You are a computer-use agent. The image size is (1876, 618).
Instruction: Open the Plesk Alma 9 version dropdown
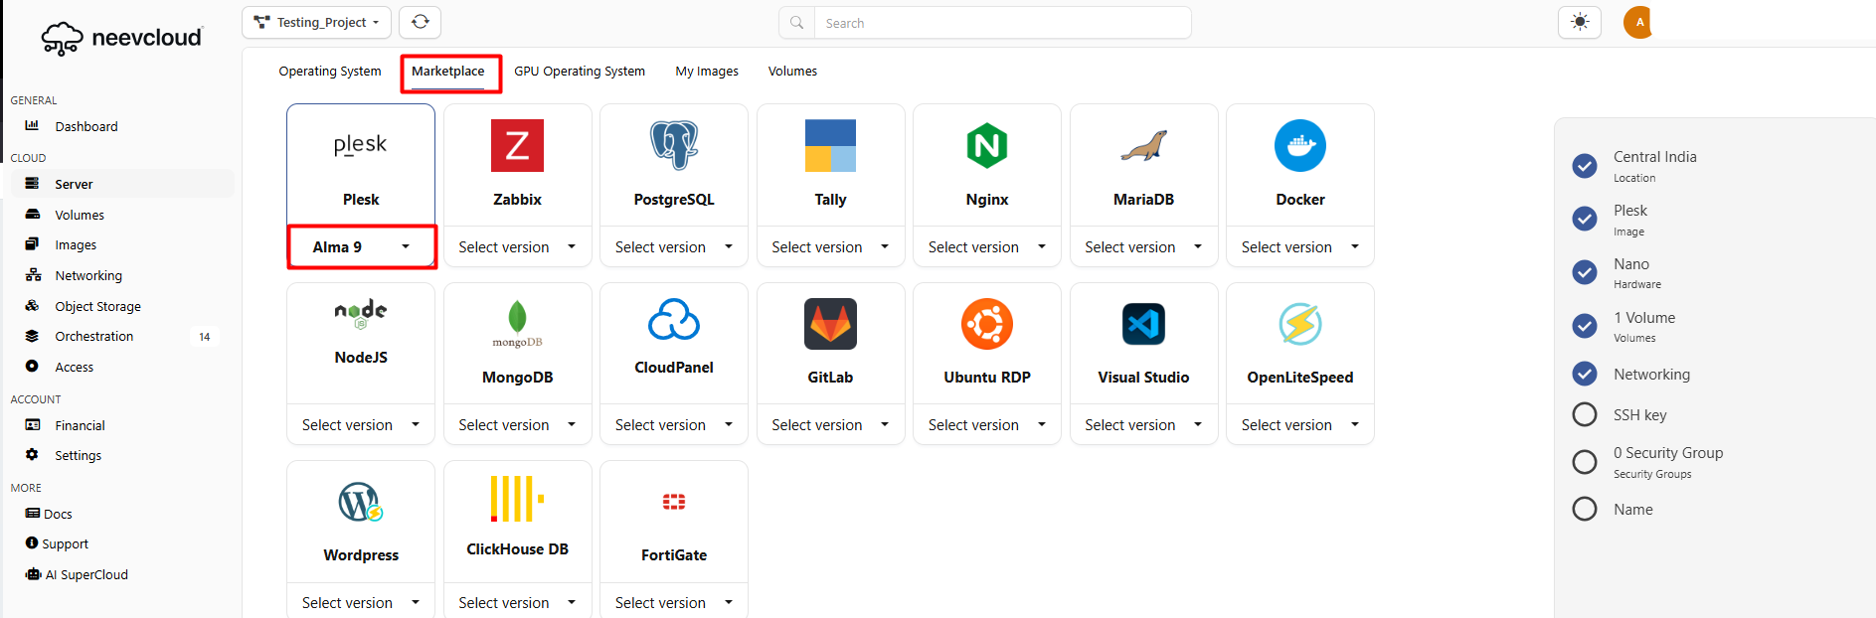tap(361, 247)
